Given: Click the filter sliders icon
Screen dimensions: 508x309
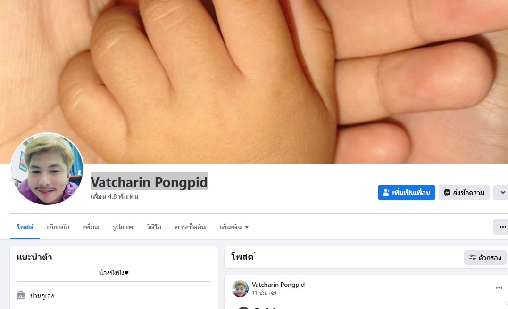Looking at the screenshot, I should [472, 258].
